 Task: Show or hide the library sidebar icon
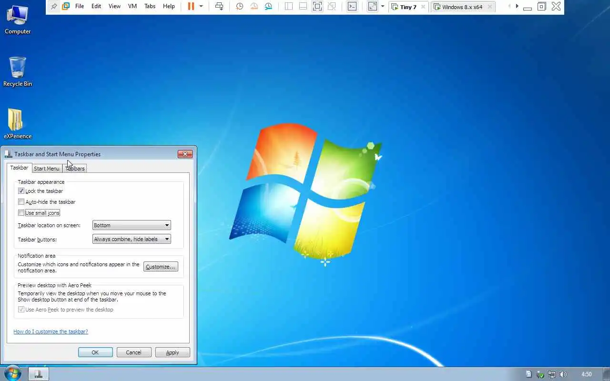click(x=289, y=6)
